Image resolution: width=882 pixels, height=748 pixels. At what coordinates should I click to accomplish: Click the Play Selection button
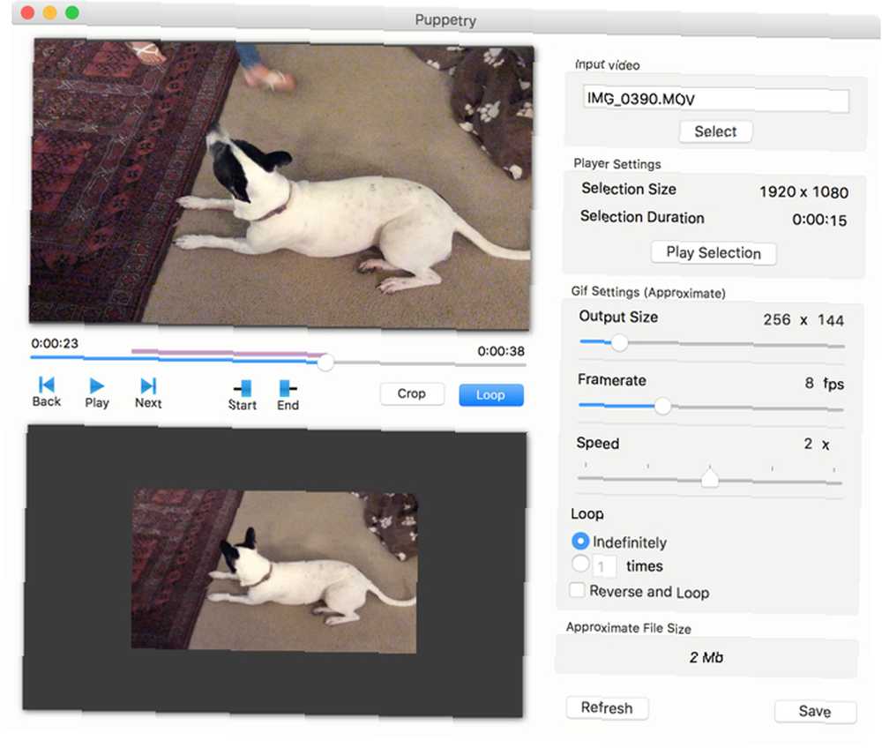[714, 253]
